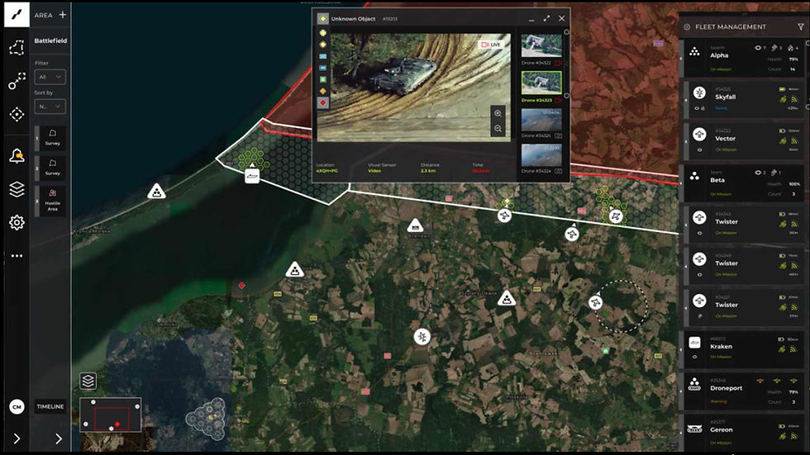
Task: Expand the Droneport card arrow
Action: point(681,391)
